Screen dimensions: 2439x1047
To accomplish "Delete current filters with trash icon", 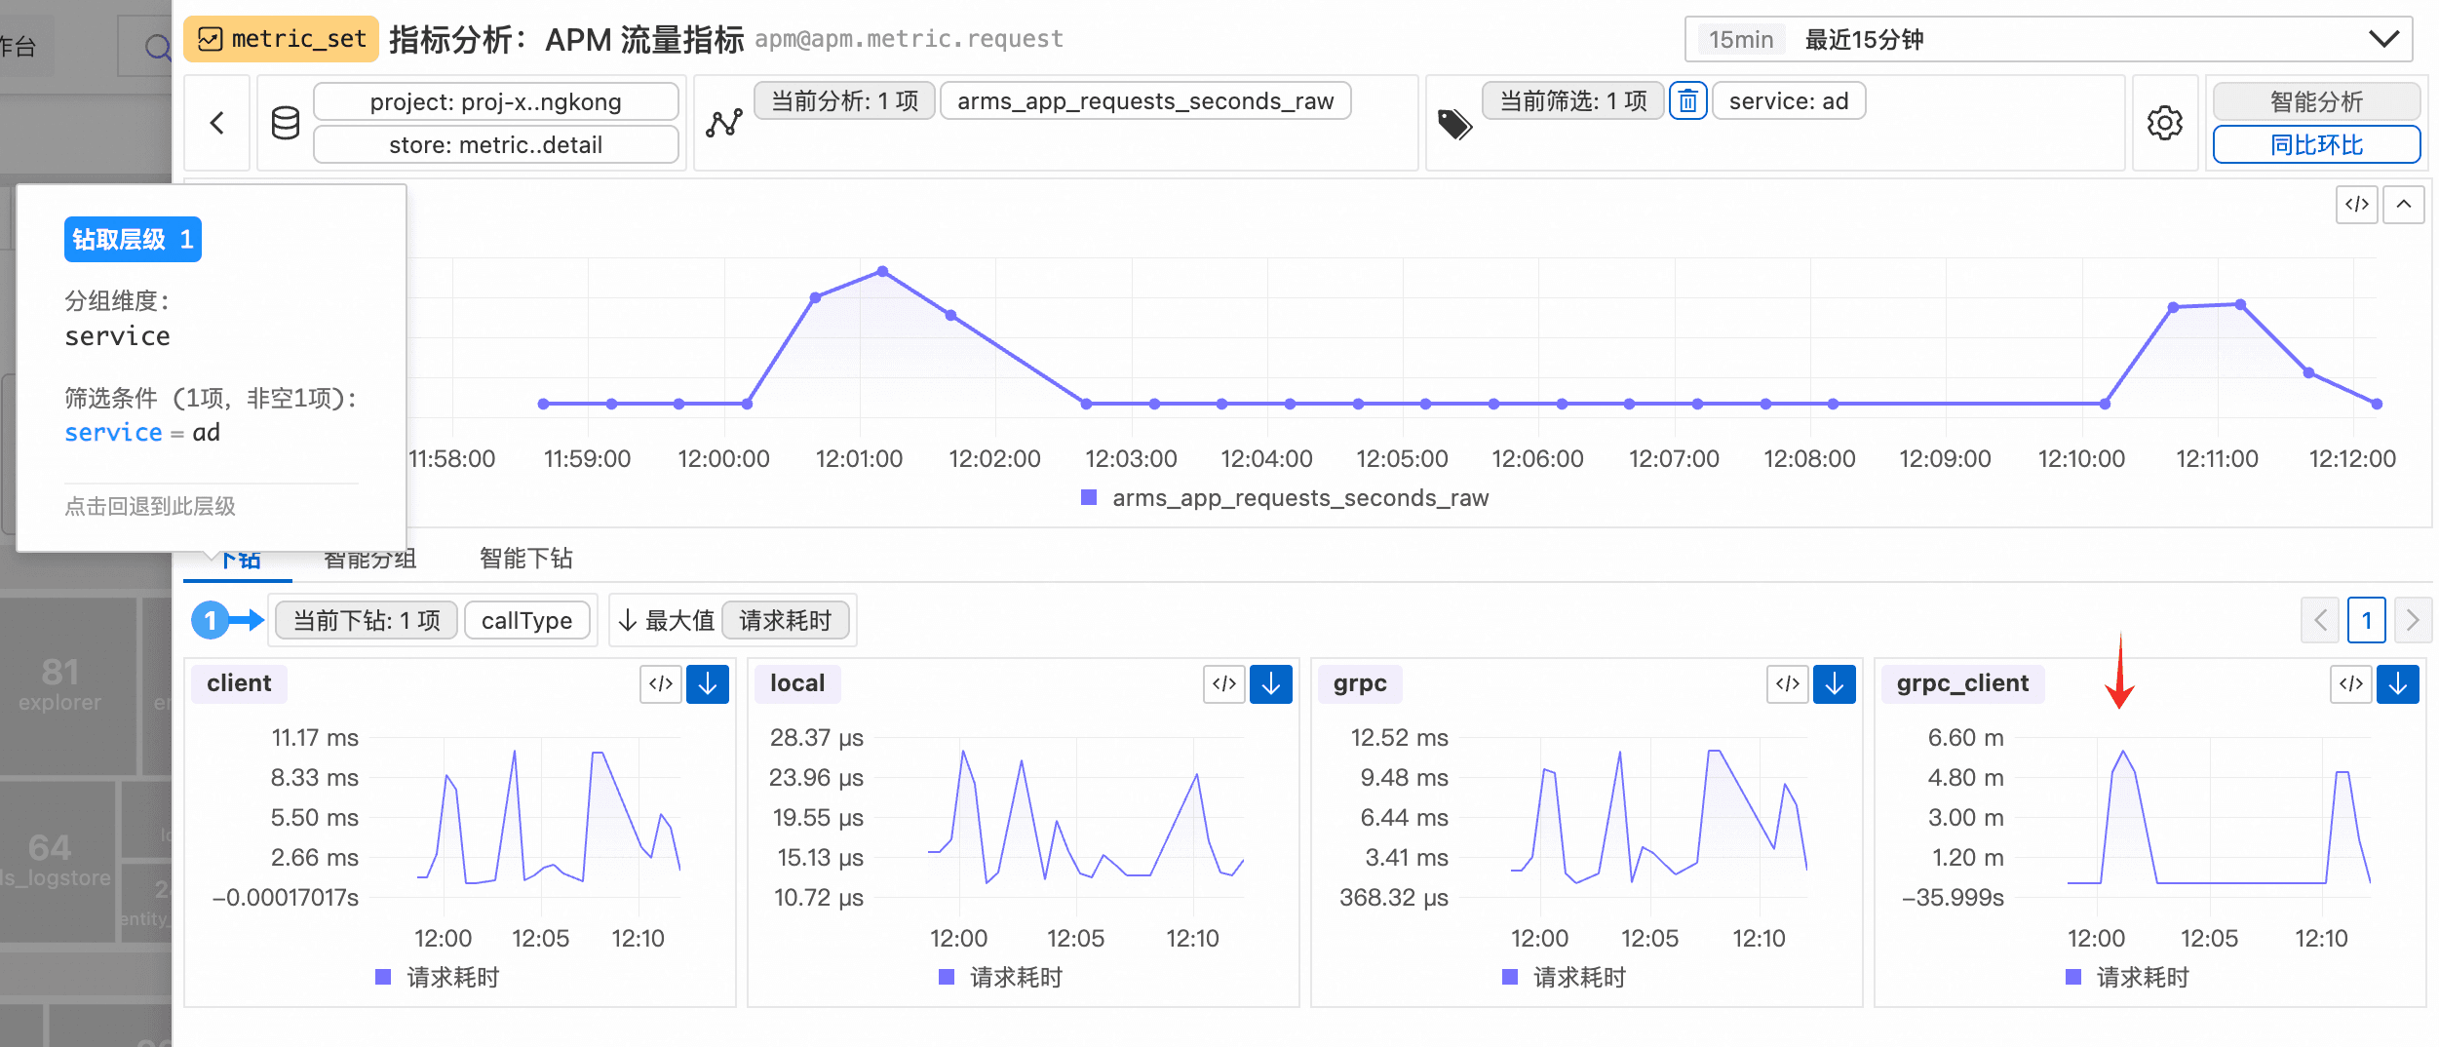I will (x=1688, y=101).
